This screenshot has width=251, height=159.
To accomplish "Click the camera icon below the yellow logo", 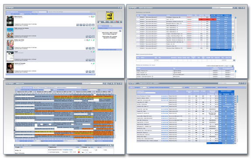I will click(105, 22).
